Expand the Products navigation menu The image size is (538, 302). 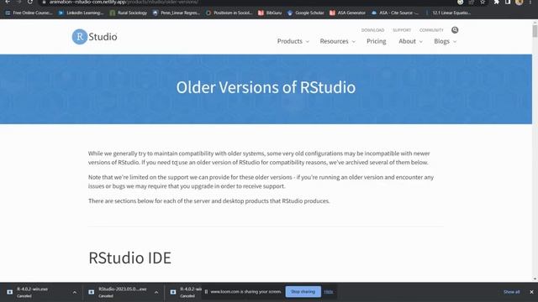[293, 41]
